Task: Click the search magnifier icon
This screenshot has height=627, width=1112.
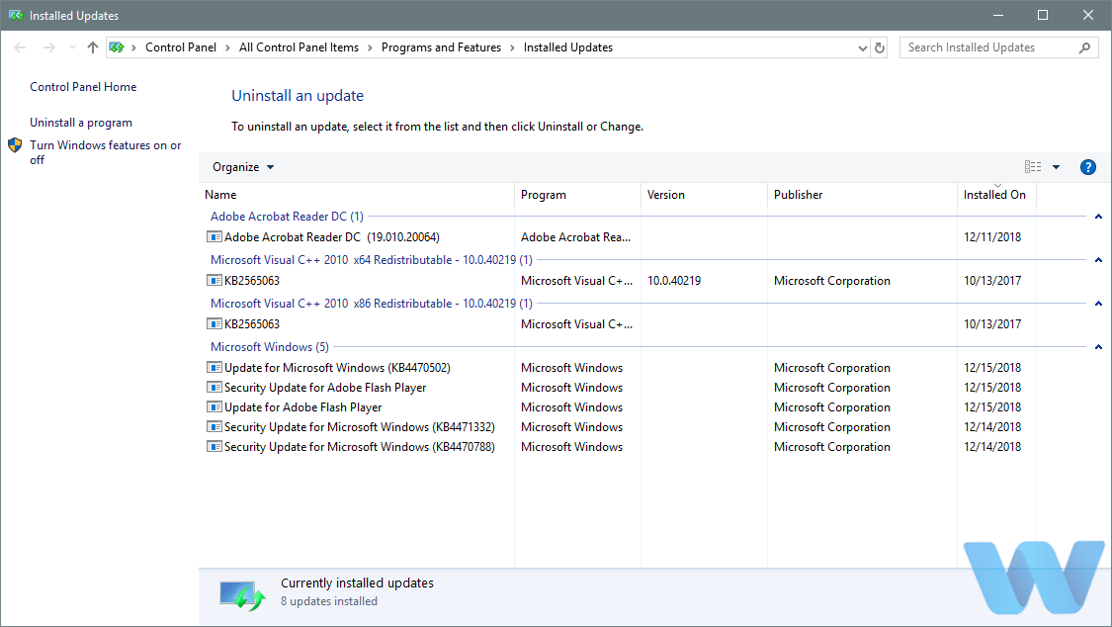Action: coord(1084,47)
